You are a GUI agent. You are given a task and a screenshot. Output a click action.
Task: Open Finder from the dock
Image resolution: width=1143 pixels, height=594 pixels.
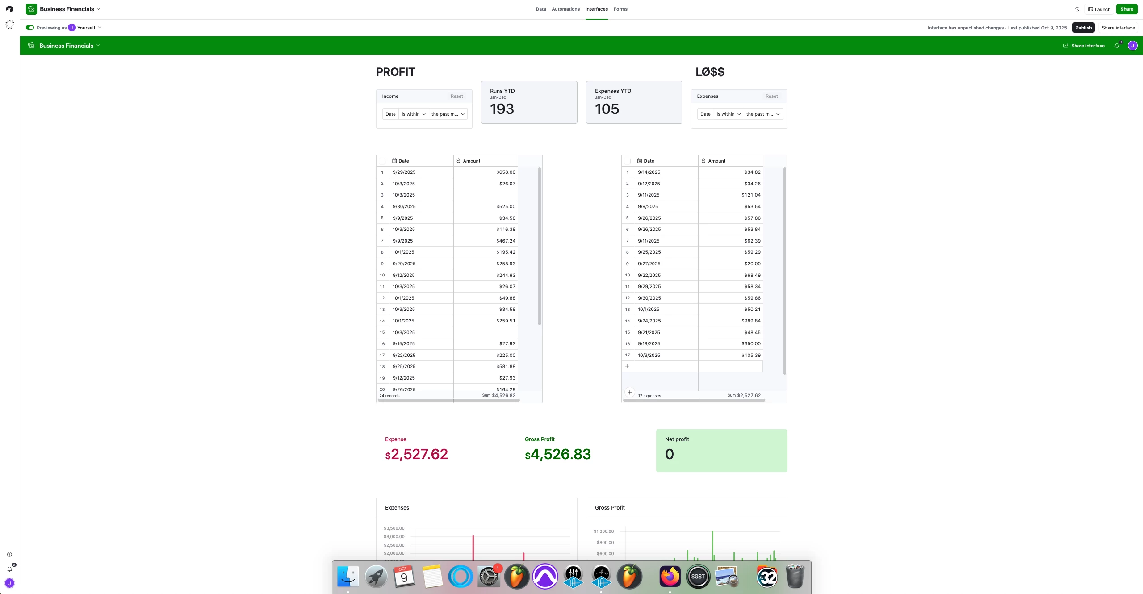[348, 576]
